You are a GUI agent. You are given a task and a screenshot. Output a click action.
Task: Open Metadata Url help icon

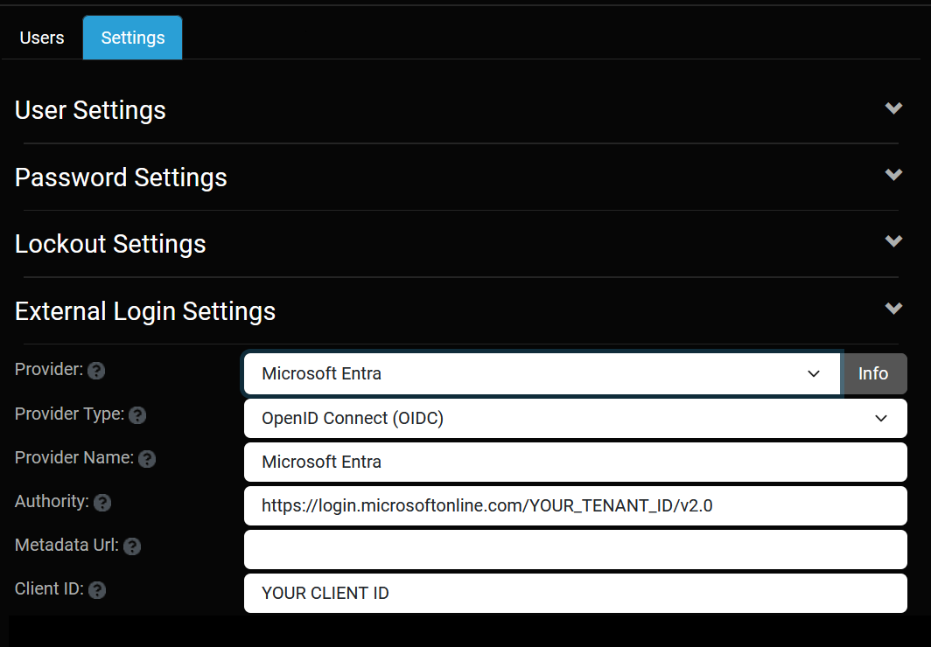132,546
